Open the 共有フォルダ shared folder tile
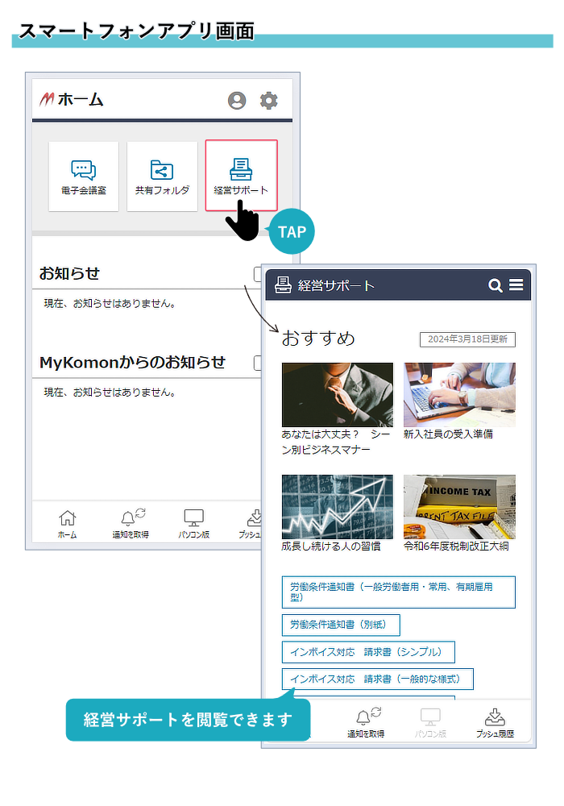The width and height of the screenshot is (564, 806). (x=162, y=176)
